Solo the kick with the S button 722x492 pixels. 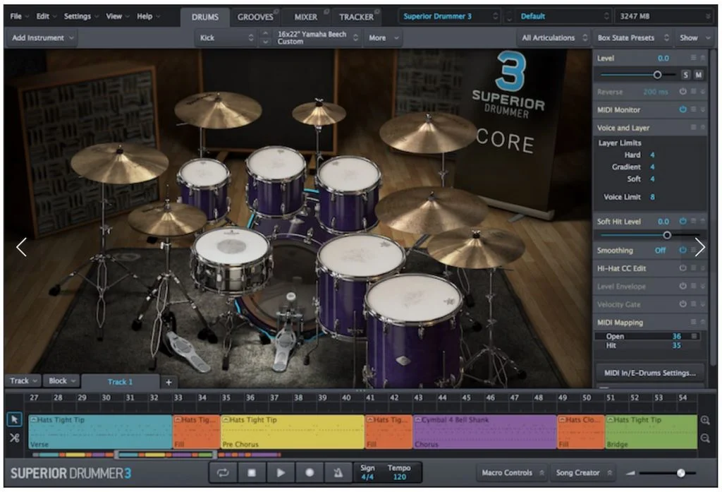685,75
